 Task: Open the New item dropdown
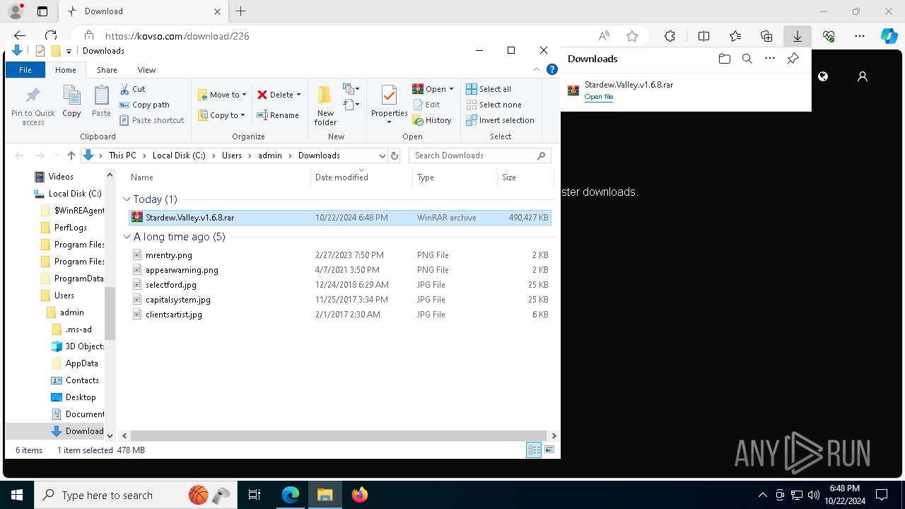click(x=351, y=89)
